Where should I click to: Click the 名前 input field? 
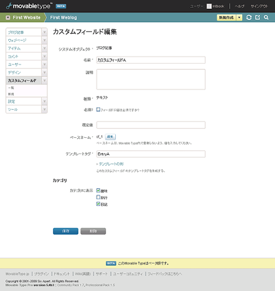click(151, 60)
